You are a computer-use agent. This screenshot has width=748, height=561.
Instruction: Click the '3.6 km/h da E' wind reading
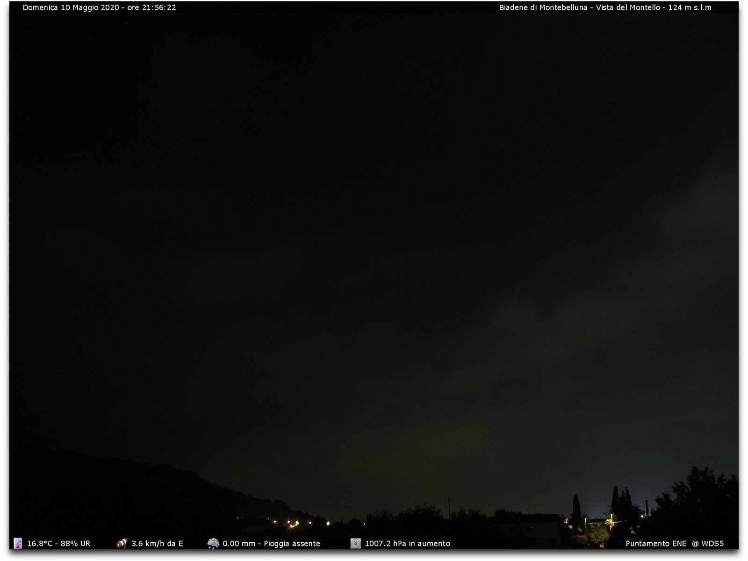point(157,544)
